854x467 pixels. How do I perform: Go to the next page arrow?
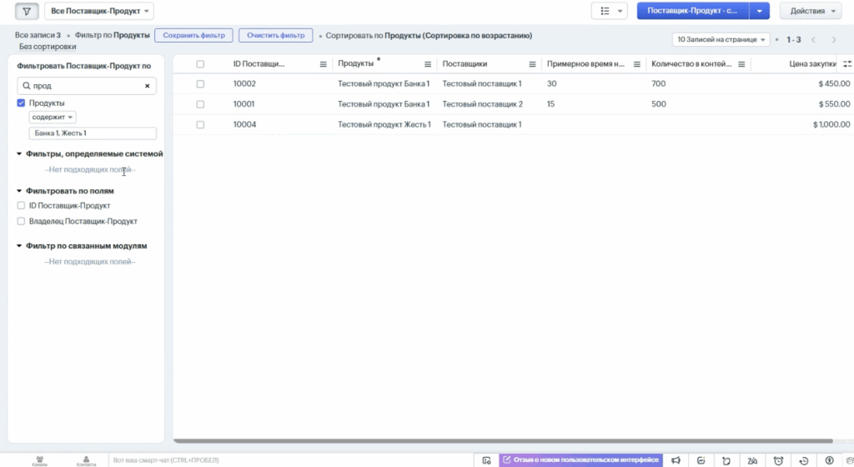(834, 39)
